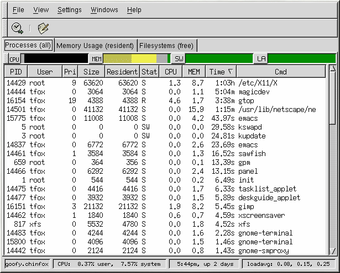Click the CPU meter label
This screenshot has height=273, width=340.
click(x=14, y=58)
